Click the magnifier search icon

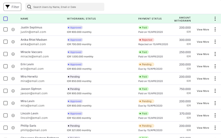(29, 7)
